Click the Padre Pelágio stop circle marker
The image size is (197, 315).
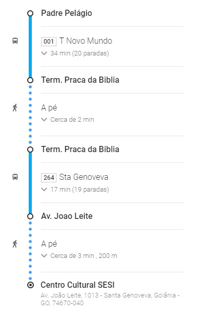pos(30,13)
